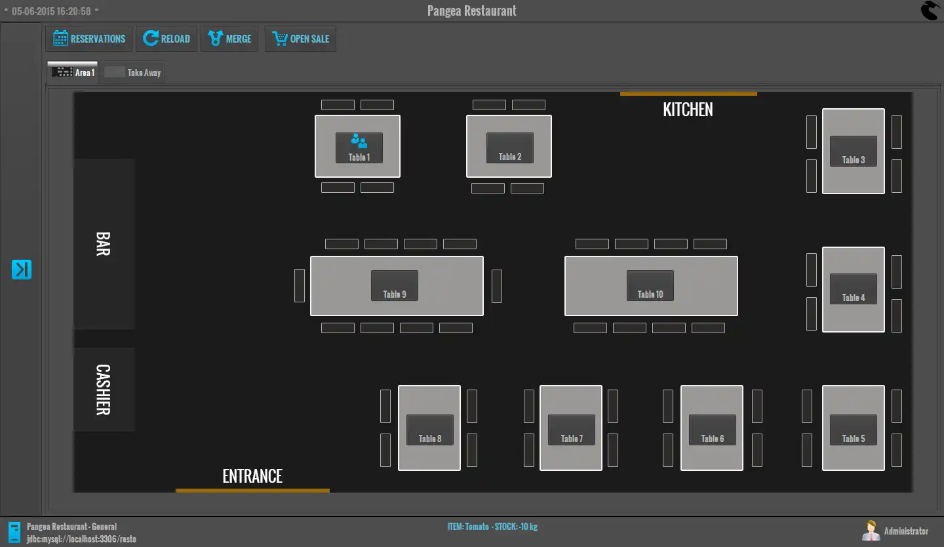Click the BAR area label
Screen dimensions: 944x547
tap(103, 243)
